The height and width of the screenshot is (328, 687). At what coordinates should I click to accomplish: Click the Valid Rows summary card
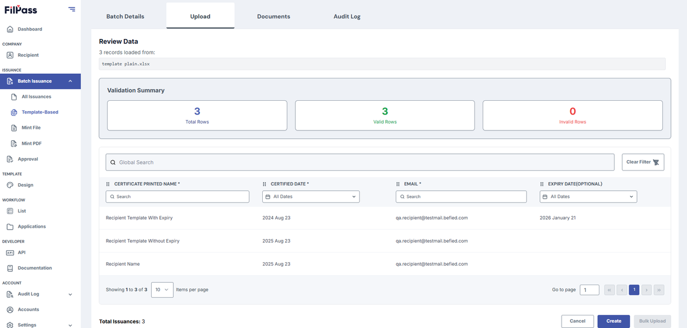(385, 116)
